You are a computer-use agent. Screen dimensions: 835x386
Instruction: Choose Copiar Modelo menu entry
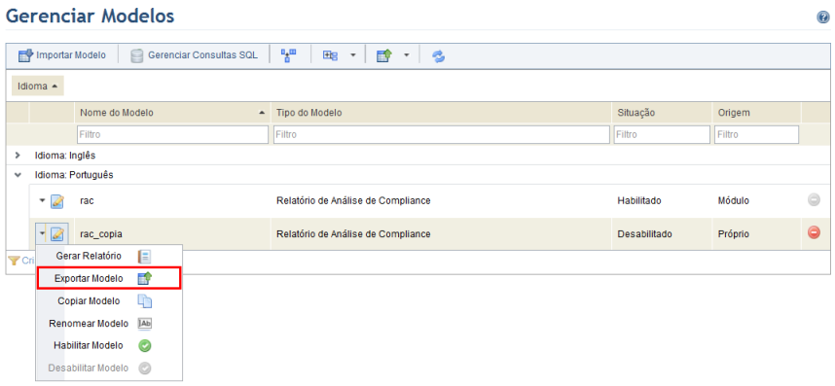109,301
